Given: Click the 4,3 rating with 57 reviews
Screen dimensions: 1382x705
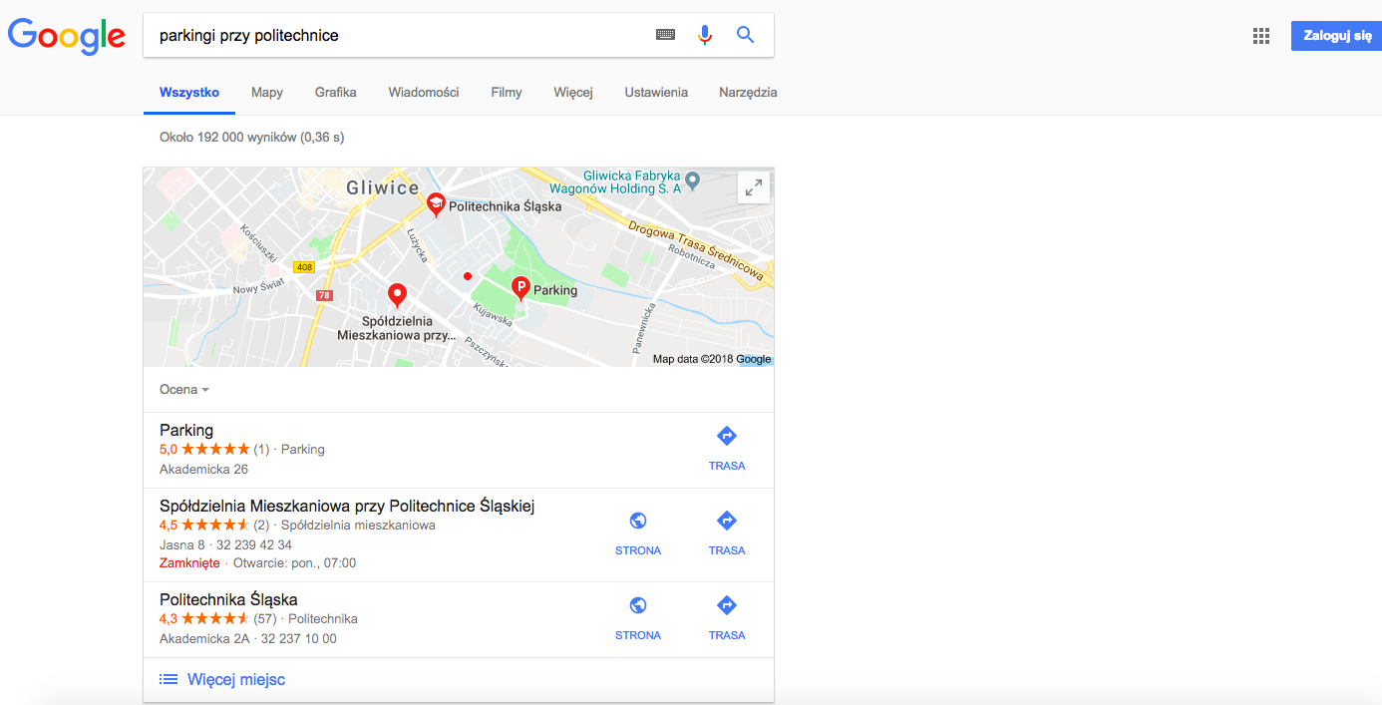Looking at the screenshot, I should 218,618.
